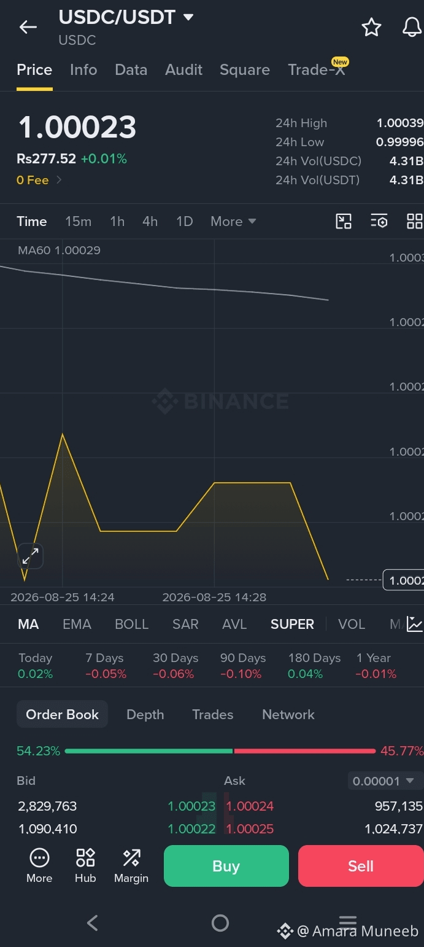Expand chart to fullscreen
The image size is (424, 947).
[x=30, y=556]
